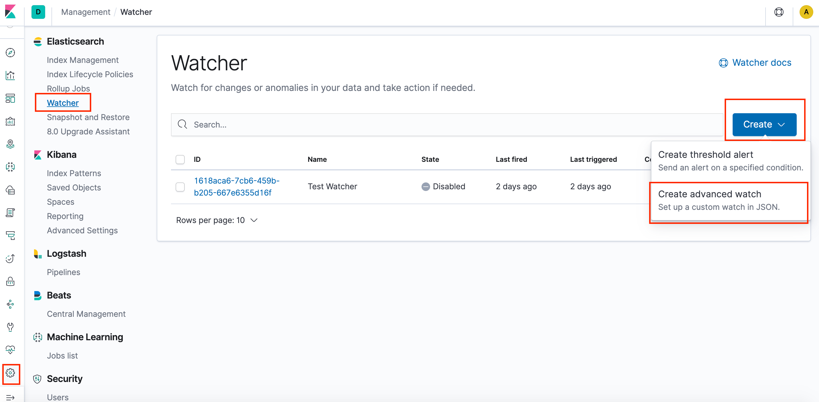Choose Create threshold alert option
Viewport: 819px width, 402px height.
[705, 154]
